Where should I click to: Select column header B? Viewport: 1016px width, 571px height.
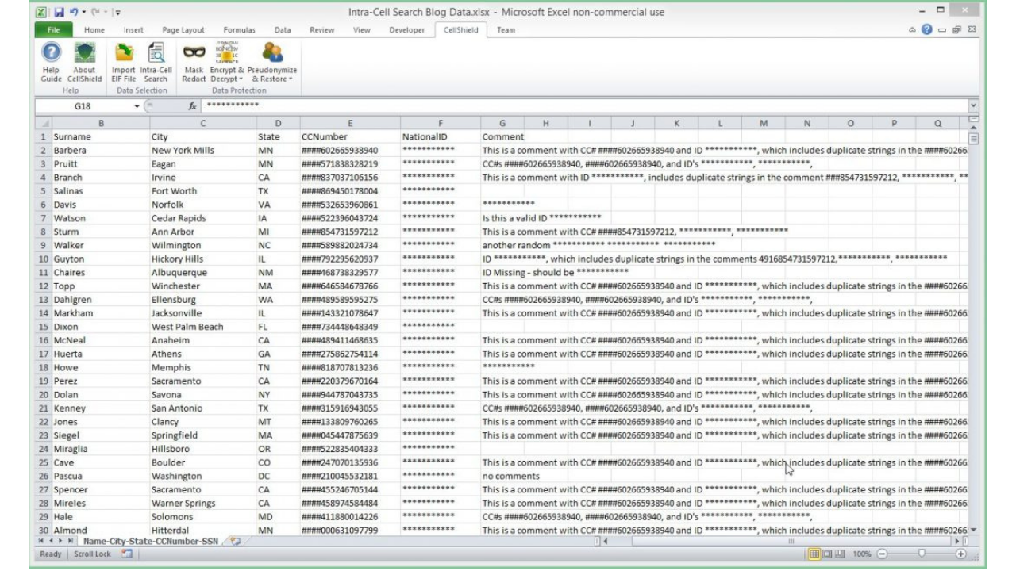tap(101, 123)
